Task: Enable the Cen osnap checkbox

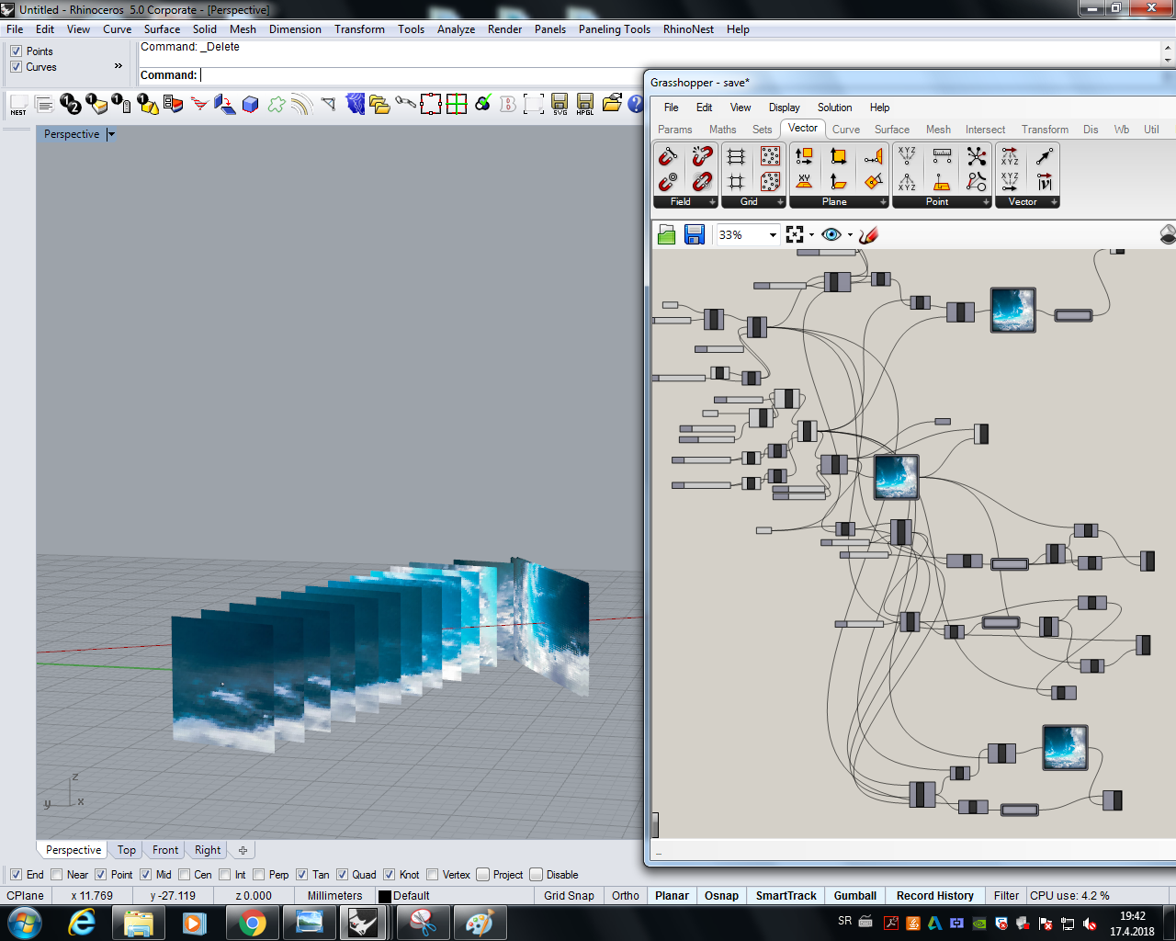Action: pos(184,875)
